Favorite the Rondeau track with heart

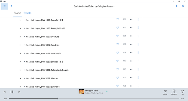pyautogui.click(x=117, y=44)
